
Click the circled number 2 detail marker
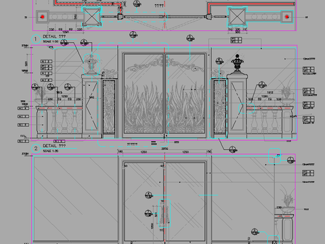point(36,148)
